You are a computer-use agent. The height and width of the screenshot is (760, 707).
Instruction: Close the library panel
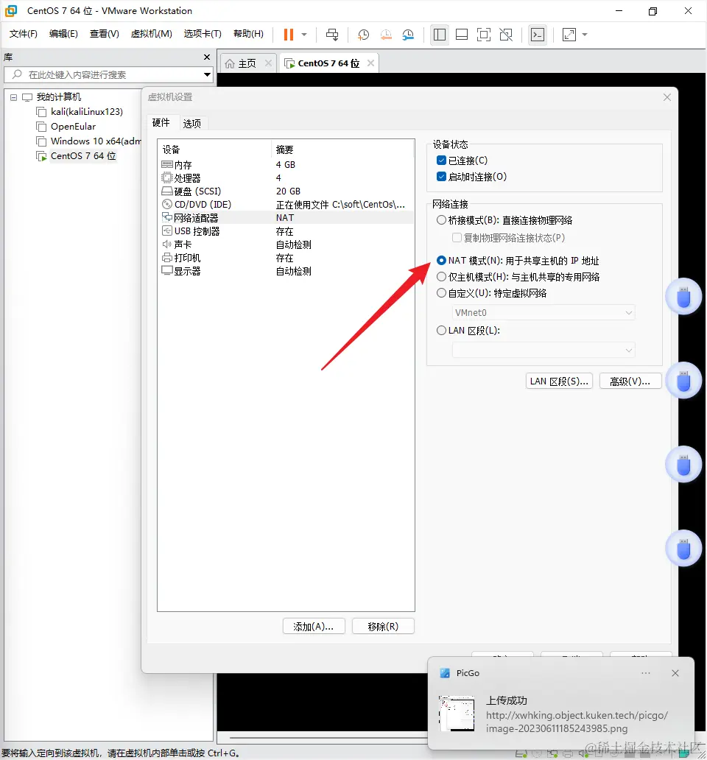(x=207, y=57)
